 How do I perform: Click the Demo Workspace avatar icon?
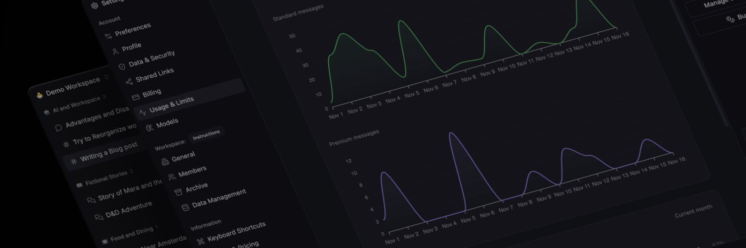click(40, 95)
